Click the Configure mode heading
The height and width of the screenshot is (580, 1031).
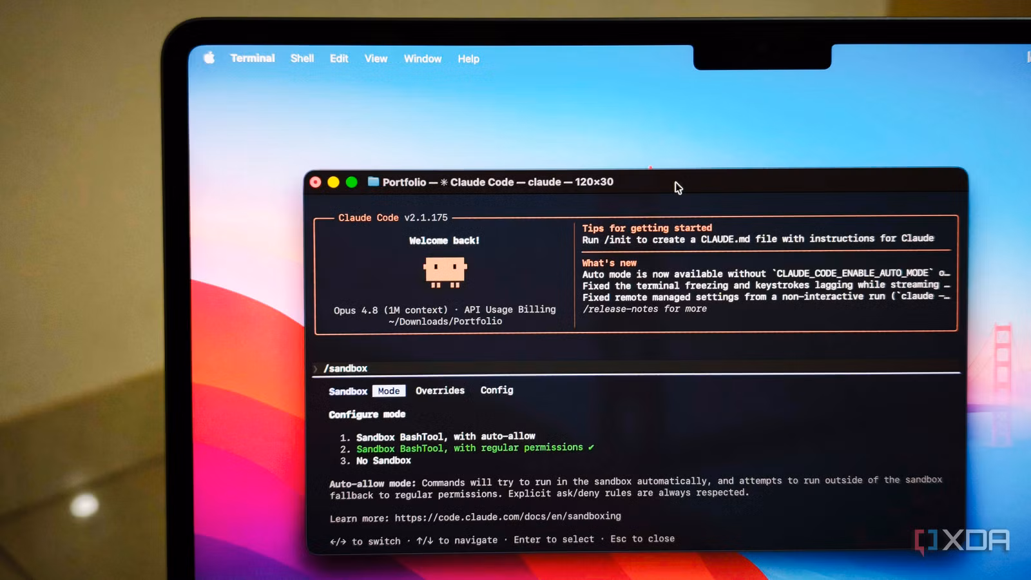[367, 414]
